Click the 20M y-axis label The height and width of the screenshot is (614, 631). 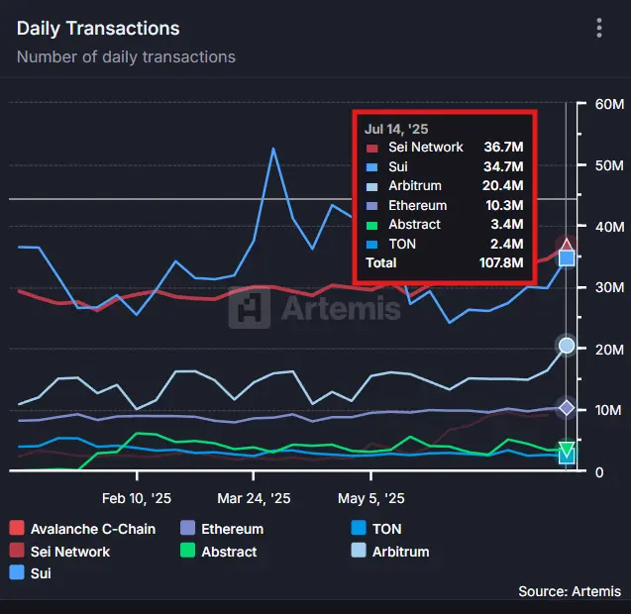[609, 350]
